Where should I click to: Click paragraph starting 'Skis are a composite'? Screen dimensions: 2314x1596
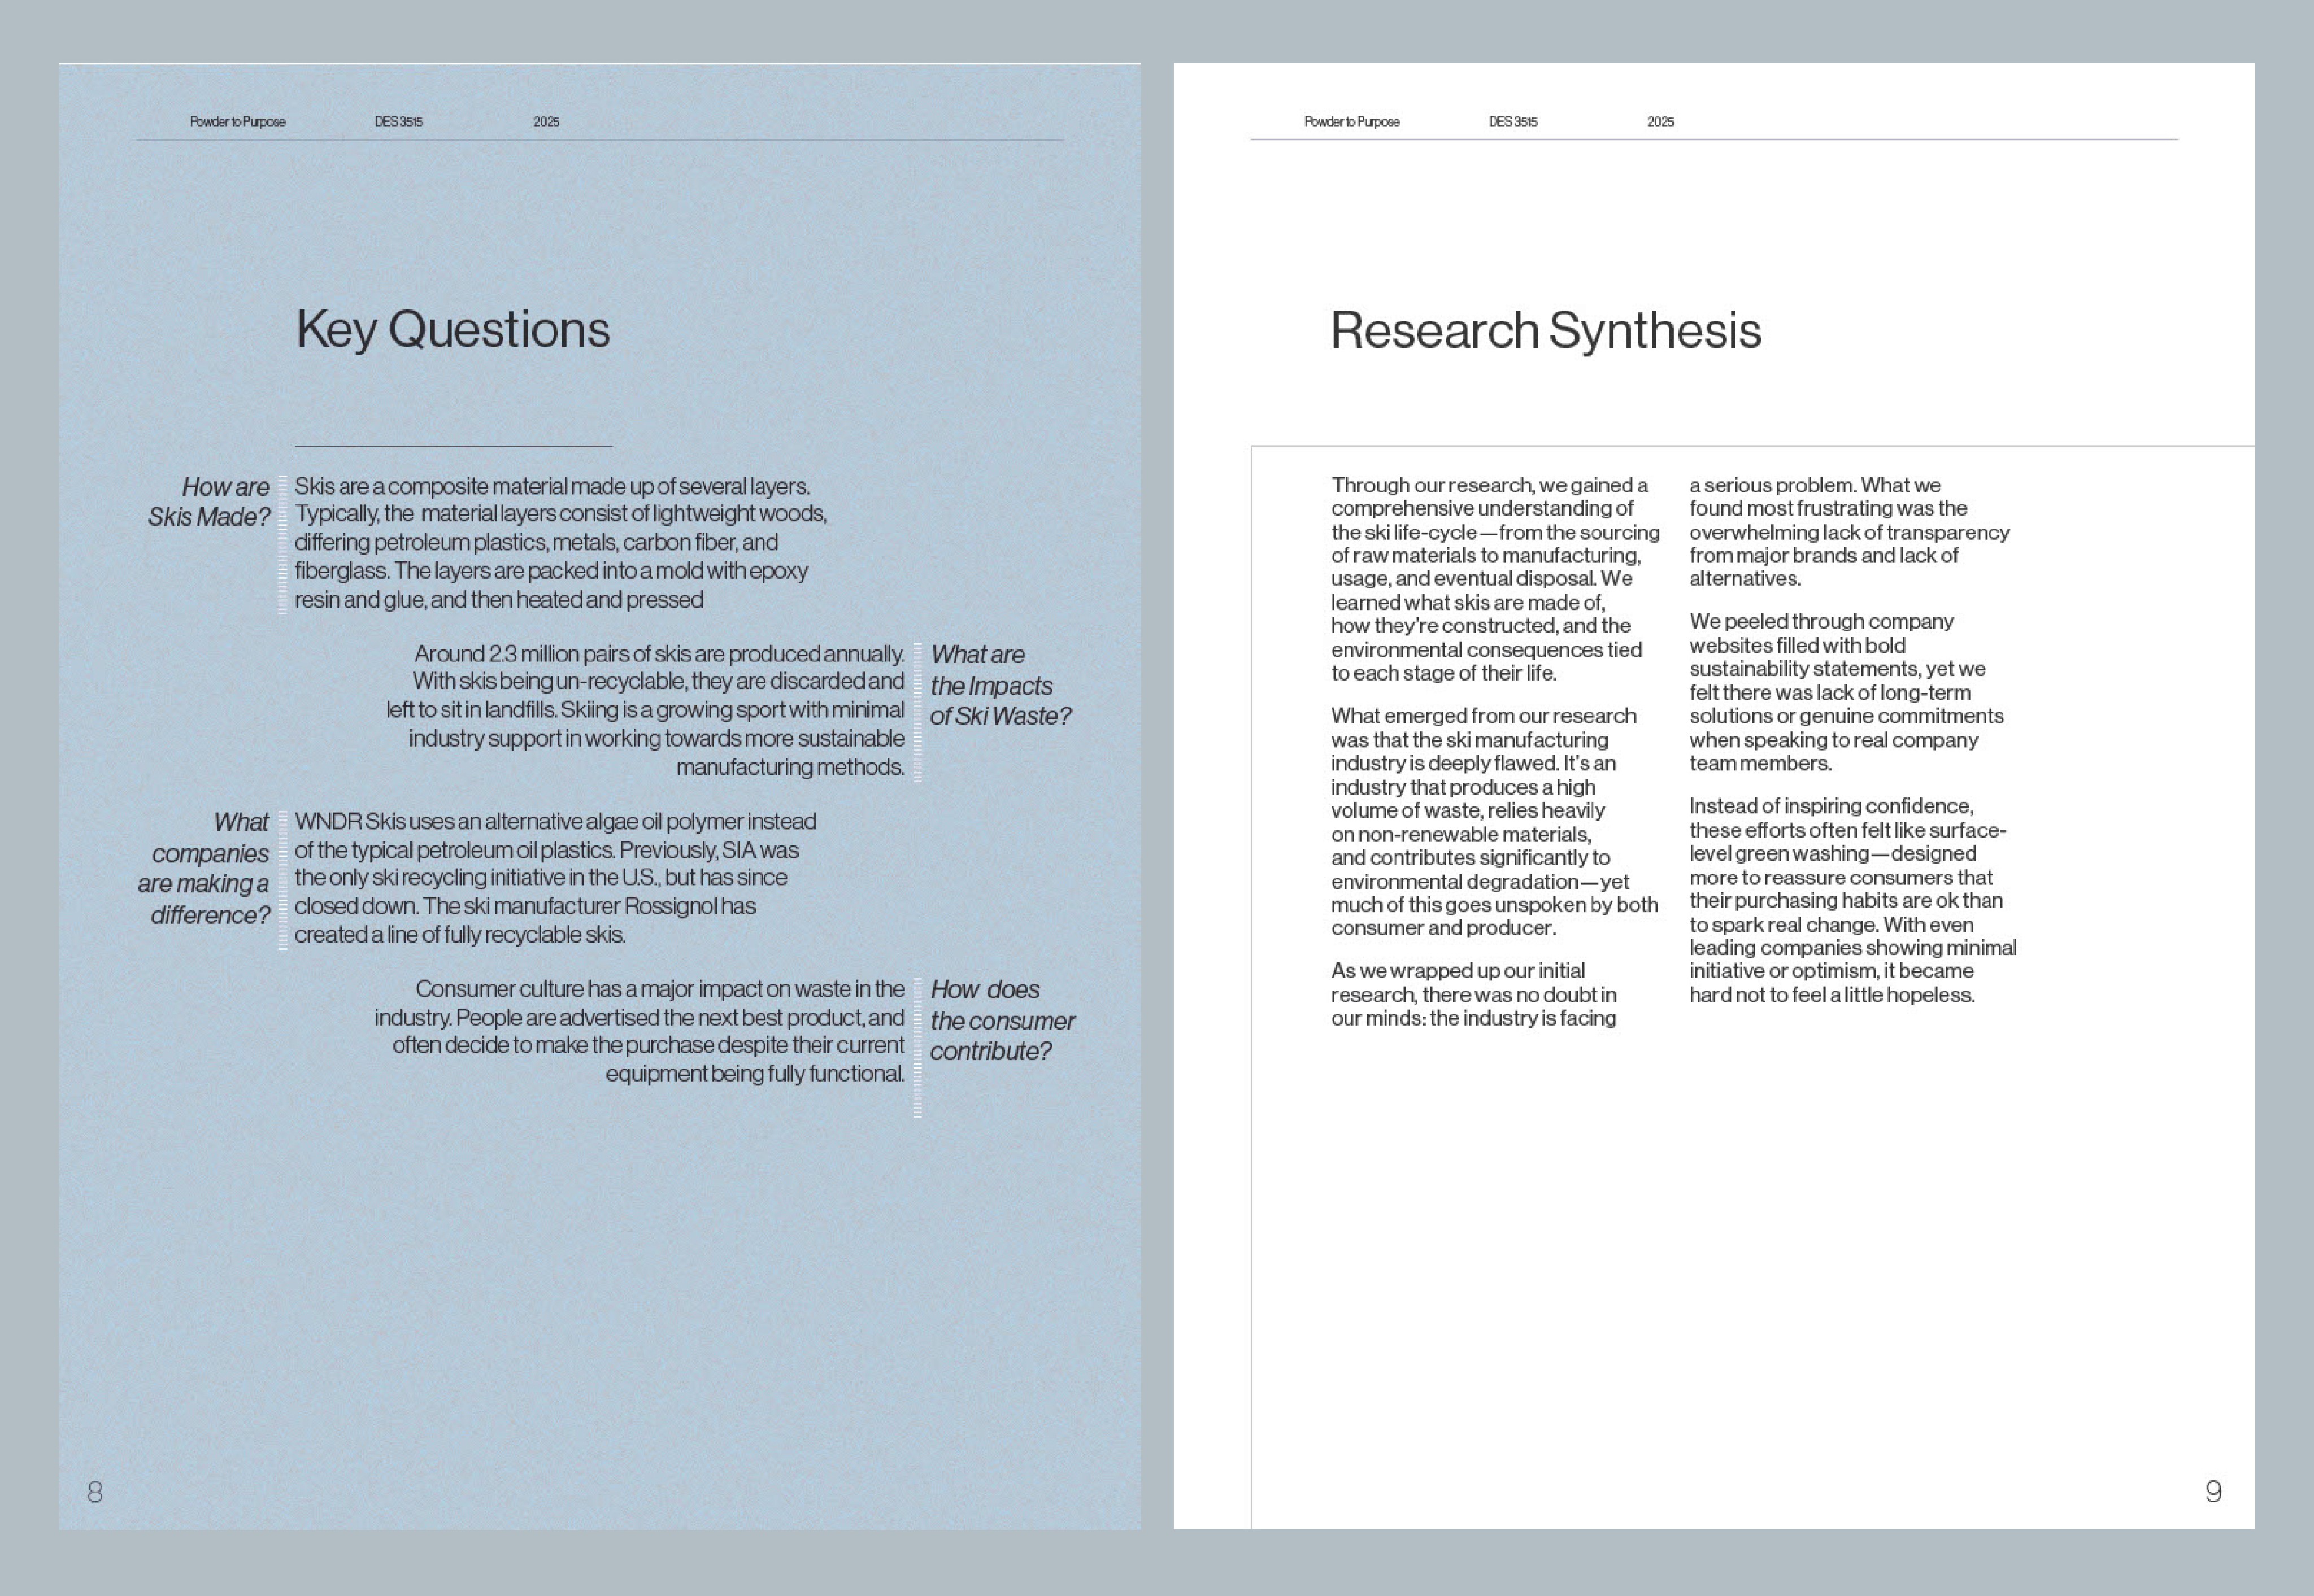tap(560, 543)
